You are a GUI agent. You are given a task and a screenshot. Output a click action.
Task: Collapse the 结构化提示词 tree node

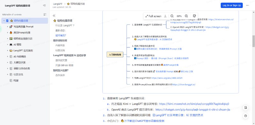tap(4, 21)
